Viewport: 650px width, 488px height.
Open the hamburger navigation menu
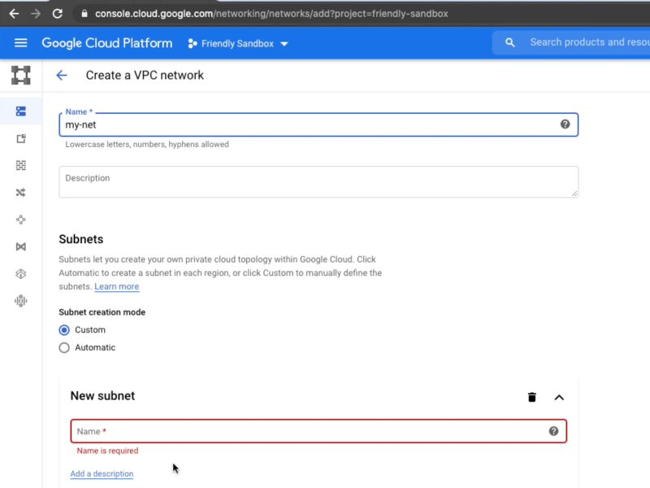(21, 43)
